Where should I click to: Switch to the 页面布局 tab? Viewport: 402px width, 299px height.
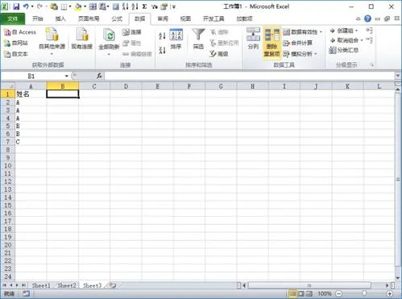[x=89, y=19]
